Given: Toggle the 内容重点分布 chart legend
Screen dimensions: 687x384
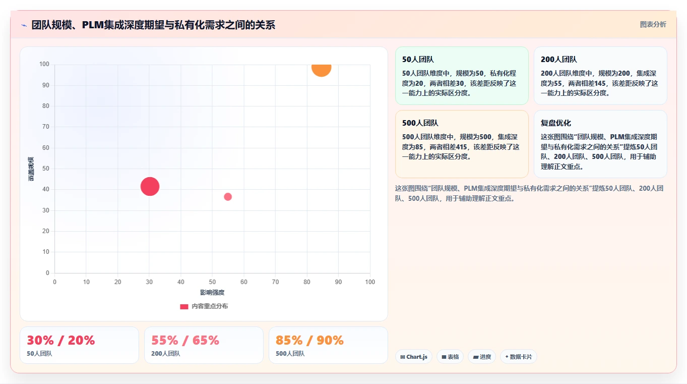Looking at the screenshot, I should (x=204, y=306).
